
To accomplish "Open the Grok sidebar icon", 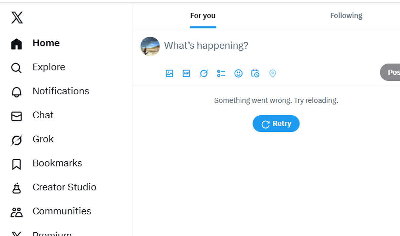I will coord(16,140).
